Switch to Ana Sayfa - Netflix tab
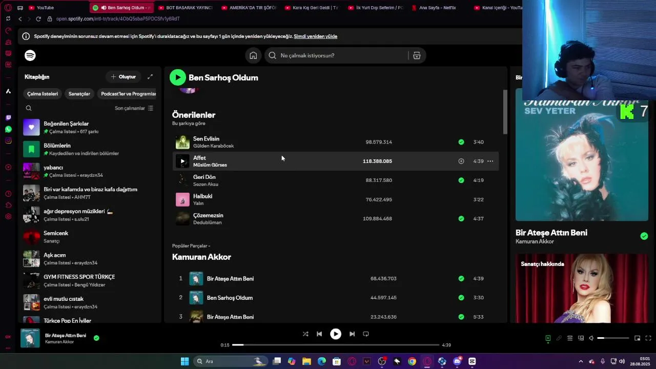This screenshot has width=656, height=369. [x=437, y=8]
